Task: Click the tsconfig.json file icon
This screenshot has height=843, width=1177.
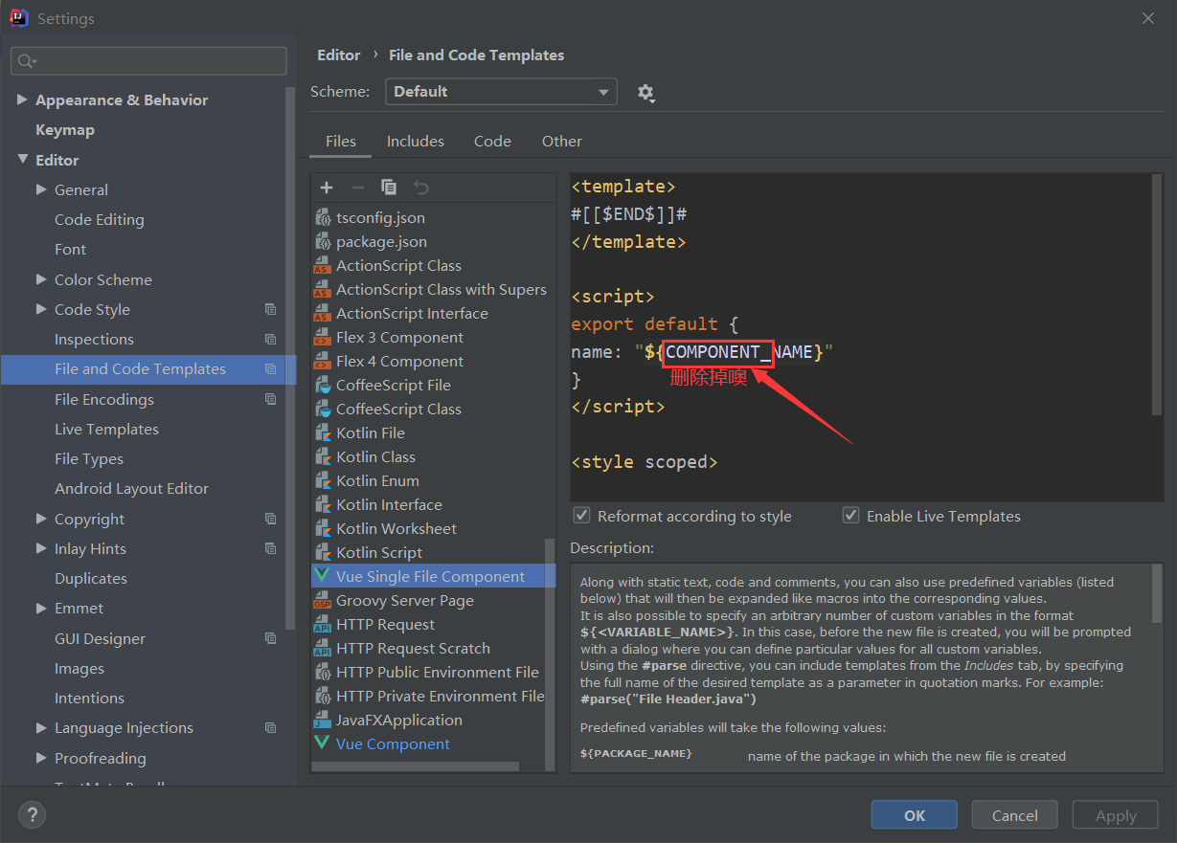Action: click(323, 217)
